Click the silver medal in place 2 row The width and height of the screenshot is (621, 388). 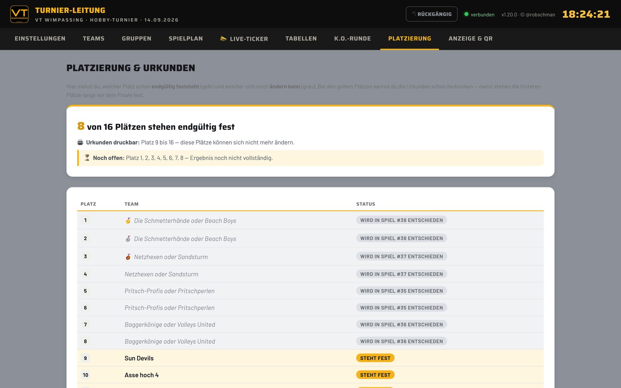128,239
